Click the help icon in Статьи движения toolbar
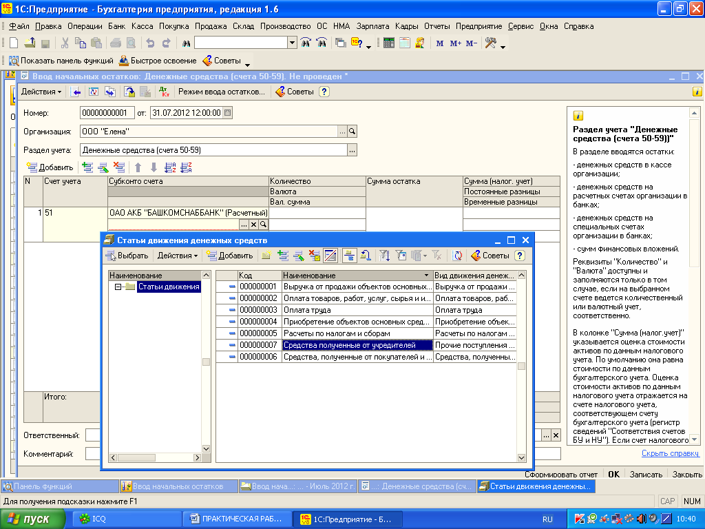This screenshot has height=529, width=705. [x=520, y=256]
